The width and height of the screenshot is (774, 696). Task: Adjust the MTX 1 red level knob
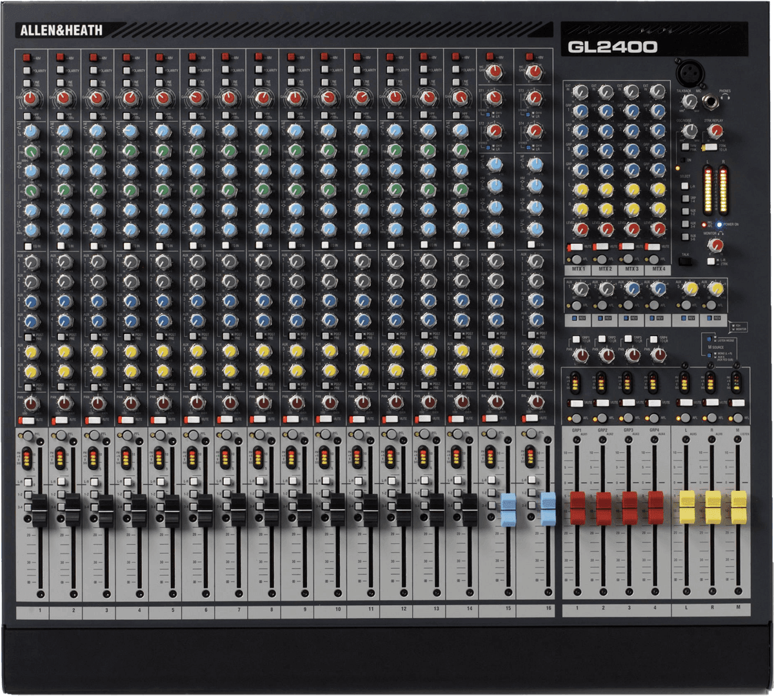(x=580, y=229)
